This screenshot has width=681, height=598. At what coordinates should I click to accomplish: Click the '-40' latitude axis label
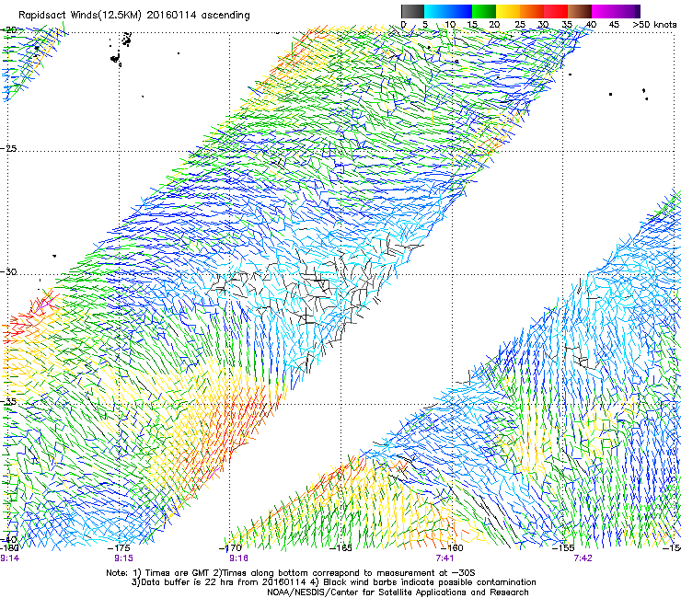pos(8,539)
